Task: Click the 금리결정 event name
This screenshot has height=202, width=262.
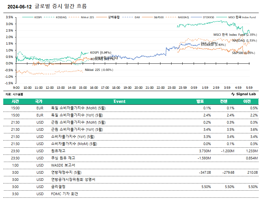Action: pyautogui.click(x=58, y=187)
